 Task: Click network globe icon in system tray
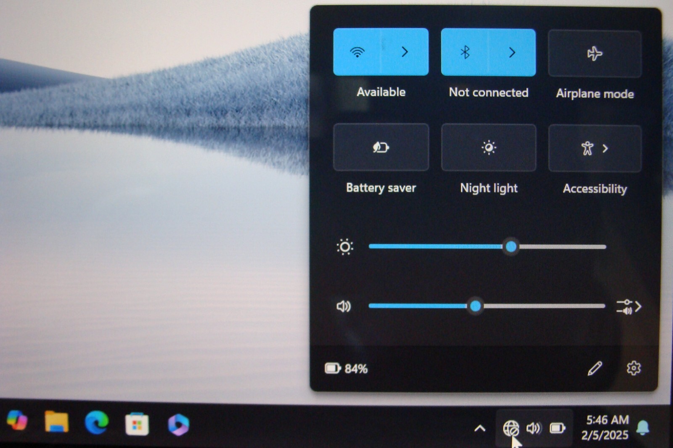(511, 428)
